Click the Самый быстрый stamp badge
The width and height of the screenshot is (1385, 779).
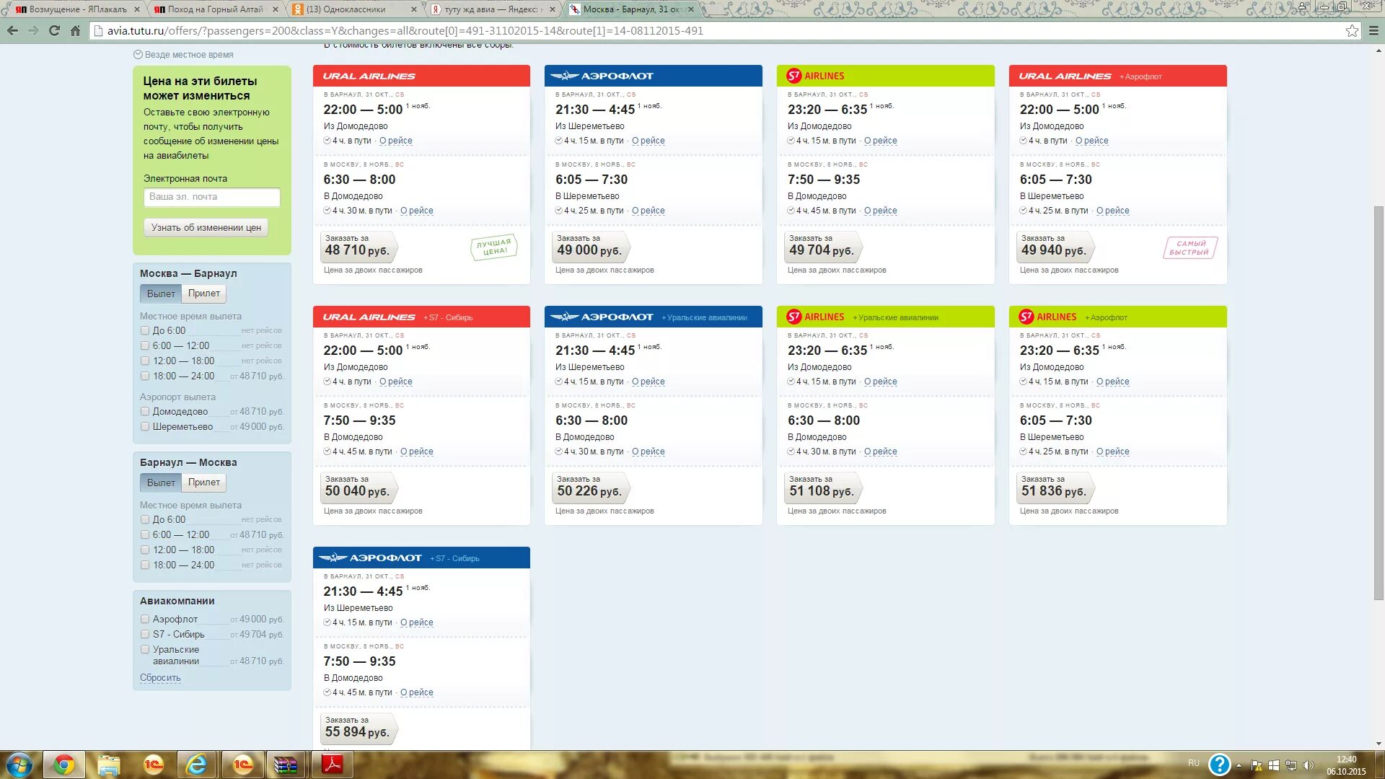click(1190, 247)
